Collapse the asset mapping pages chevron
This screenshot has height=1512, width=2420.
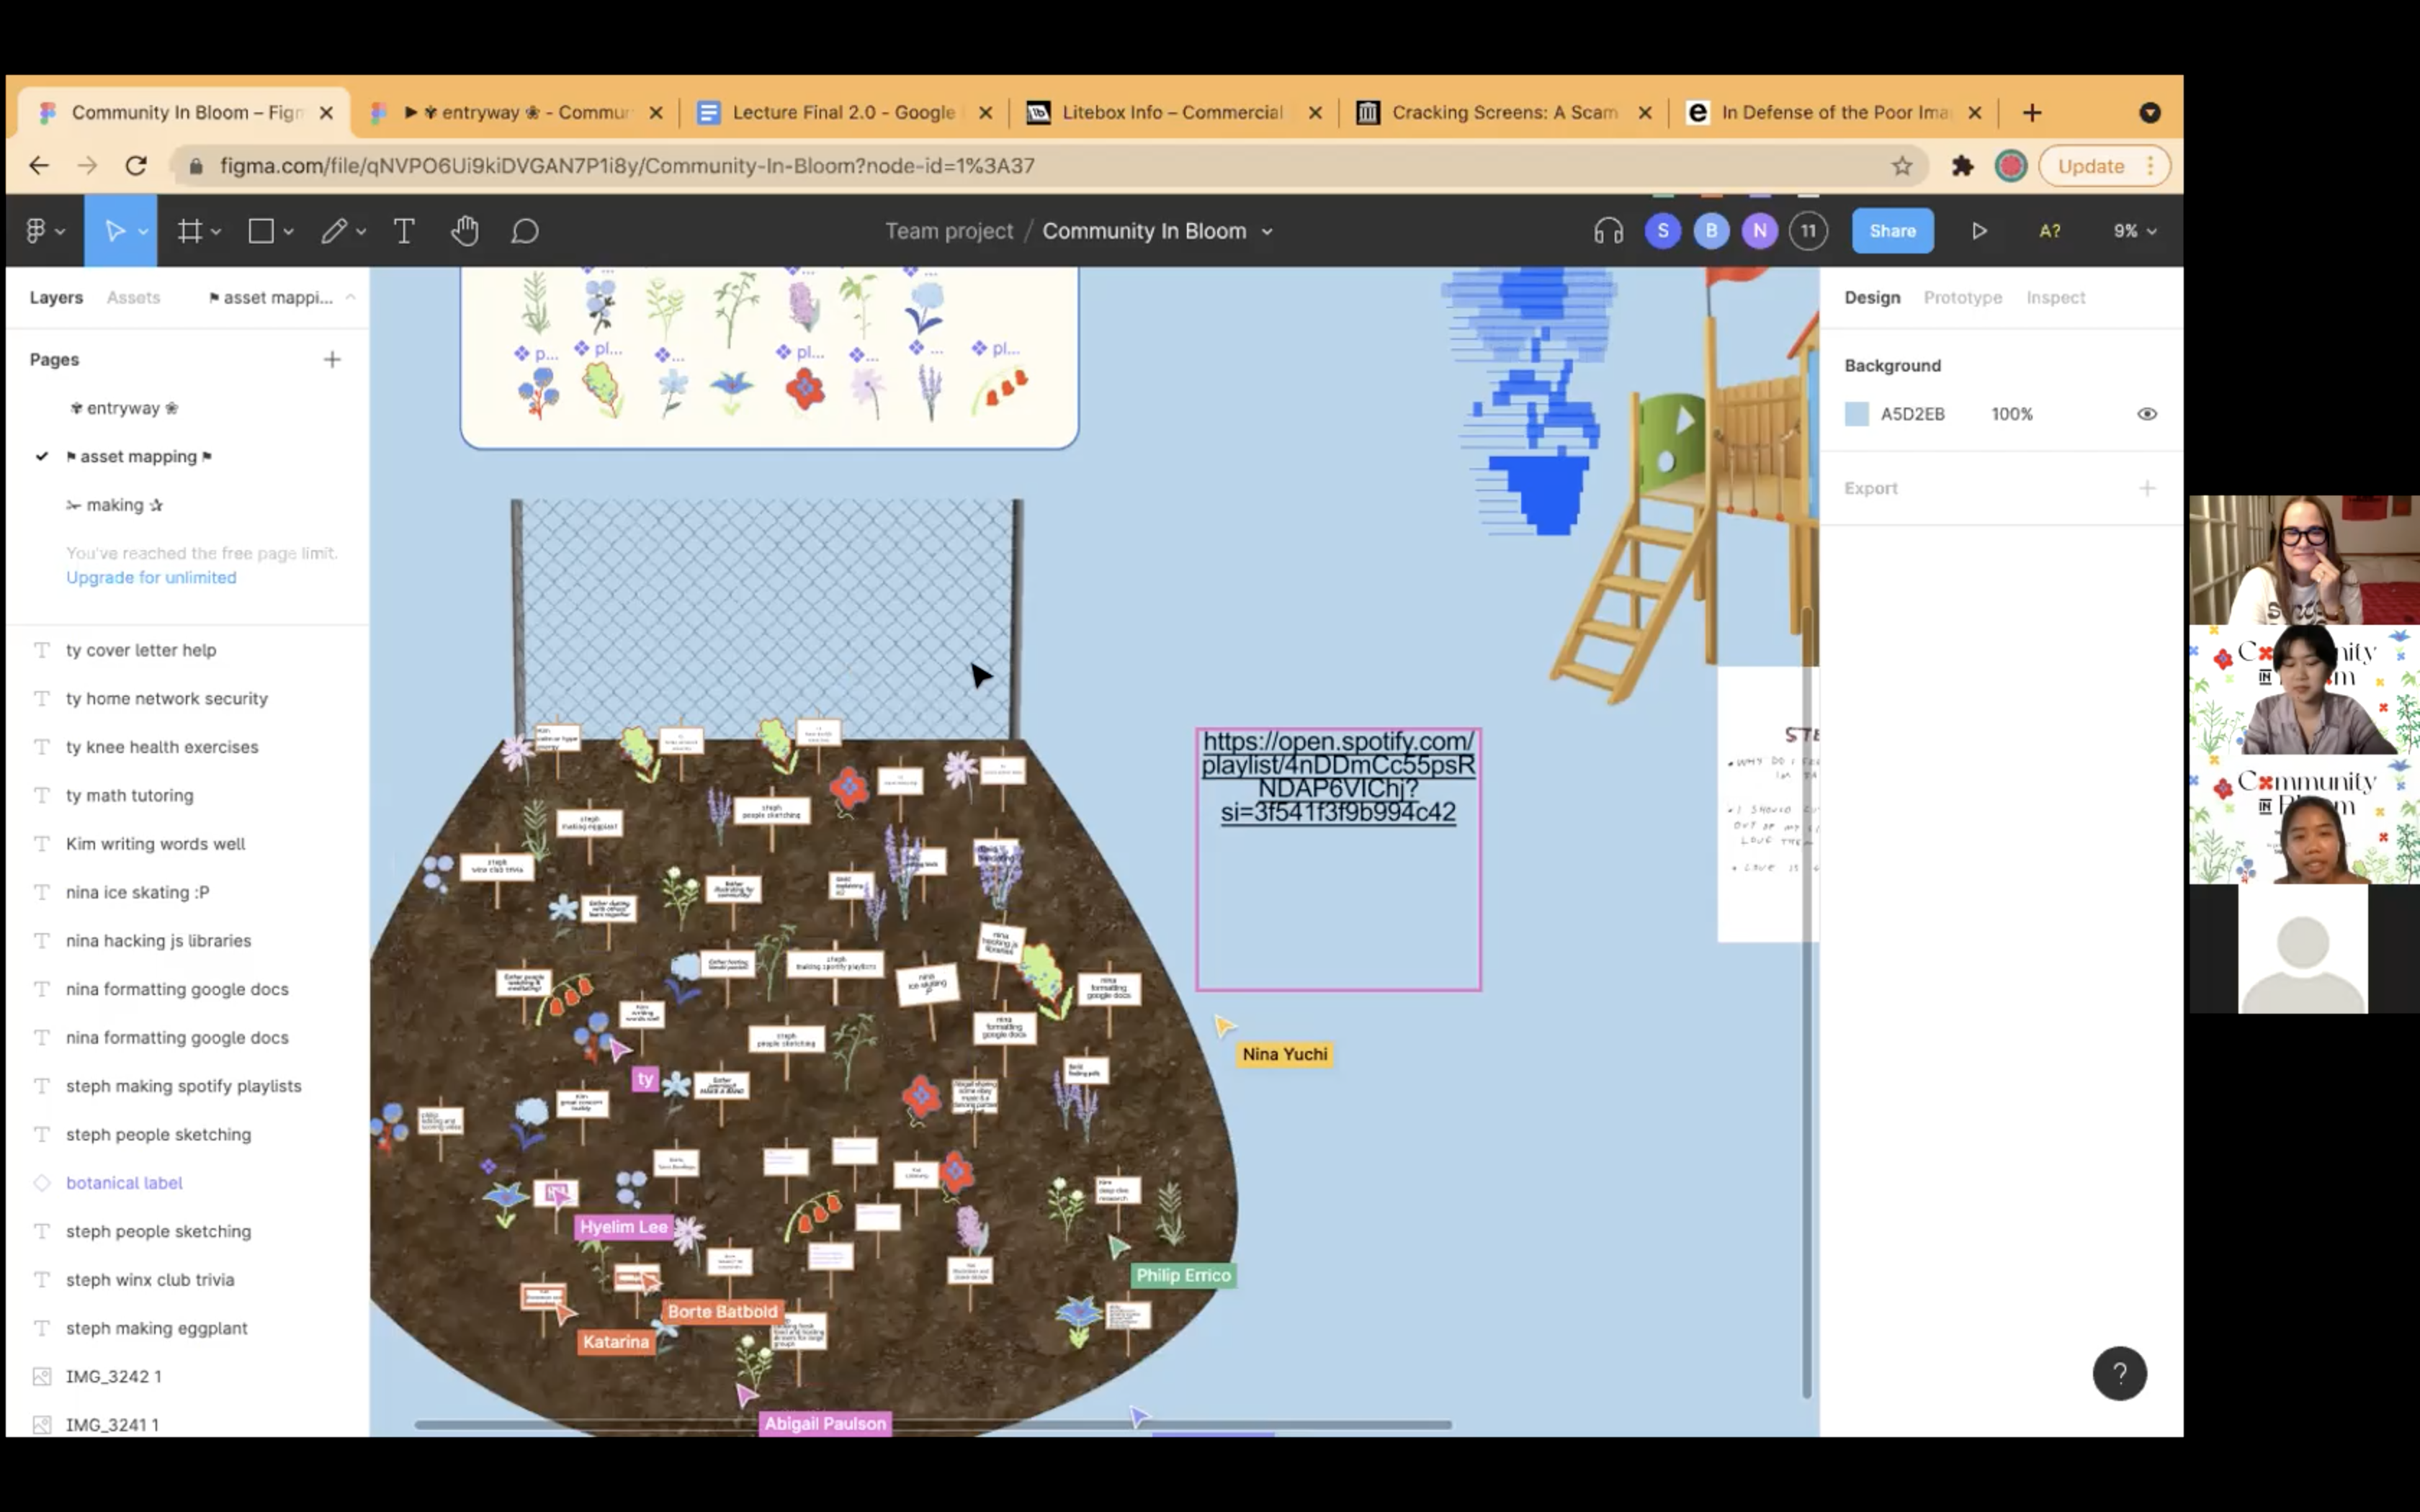tap(350, 297)
